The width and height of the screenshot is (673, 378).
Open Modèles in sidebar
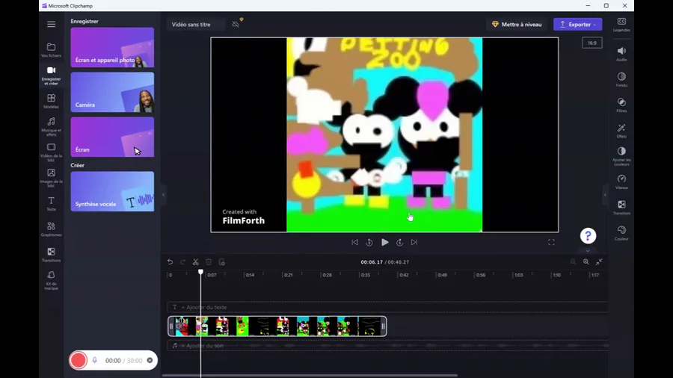point(51,101)
